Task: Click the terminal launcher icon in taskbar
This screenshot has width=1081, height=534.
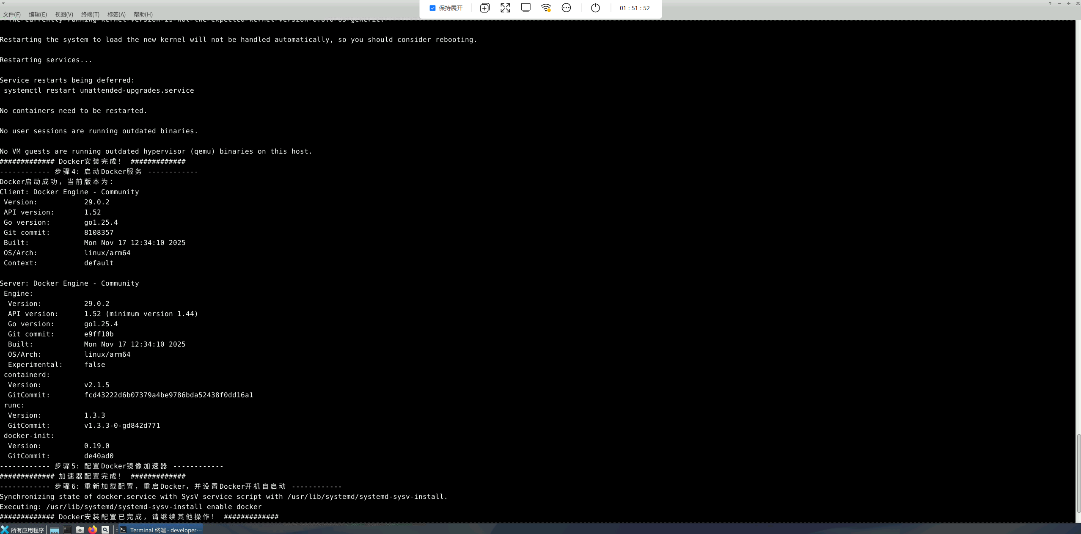Action: [67, 530]
